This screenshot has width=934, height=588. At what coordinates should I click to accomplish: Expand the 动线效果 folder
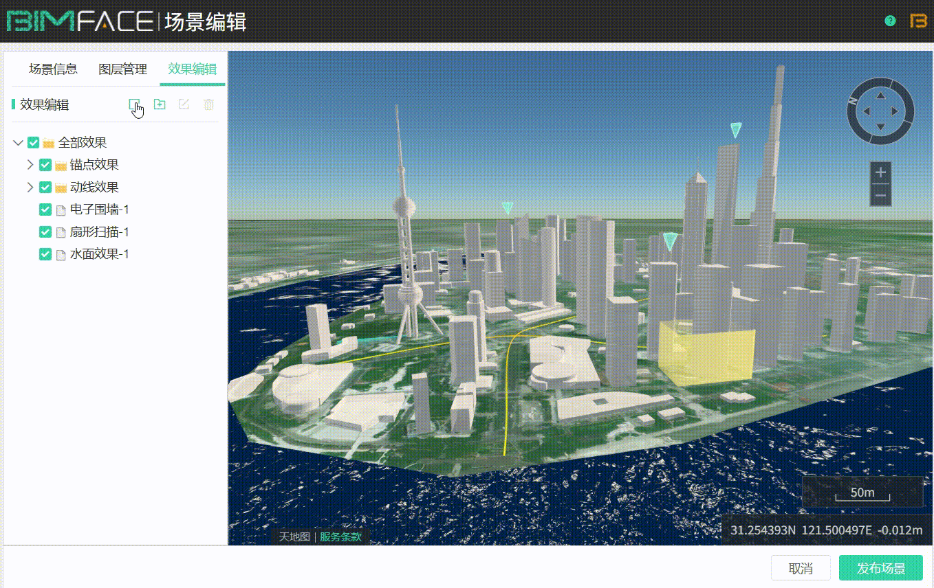[30, 188]
